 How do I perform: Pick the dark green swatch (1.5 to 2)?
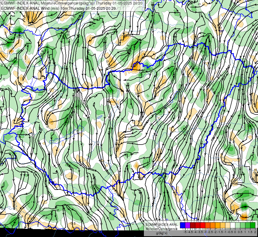click(x=253, y=225)
